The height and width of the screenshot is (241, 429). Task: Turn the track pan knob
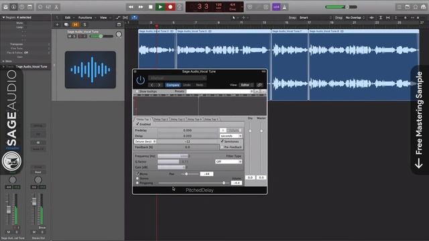pos(119,34)
